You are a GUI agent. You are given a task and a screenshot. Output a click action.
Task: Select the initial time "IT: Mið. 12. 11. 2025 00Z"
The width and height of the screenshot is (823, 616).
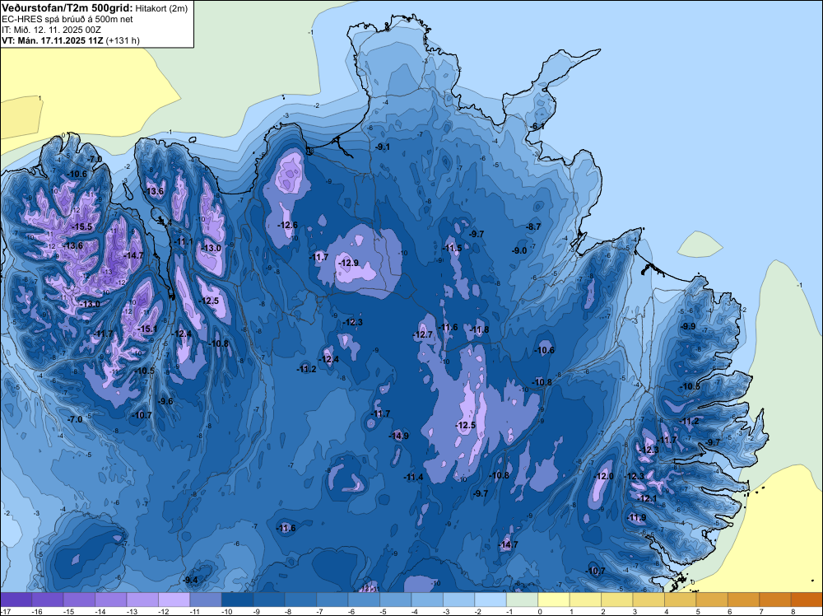50,30
